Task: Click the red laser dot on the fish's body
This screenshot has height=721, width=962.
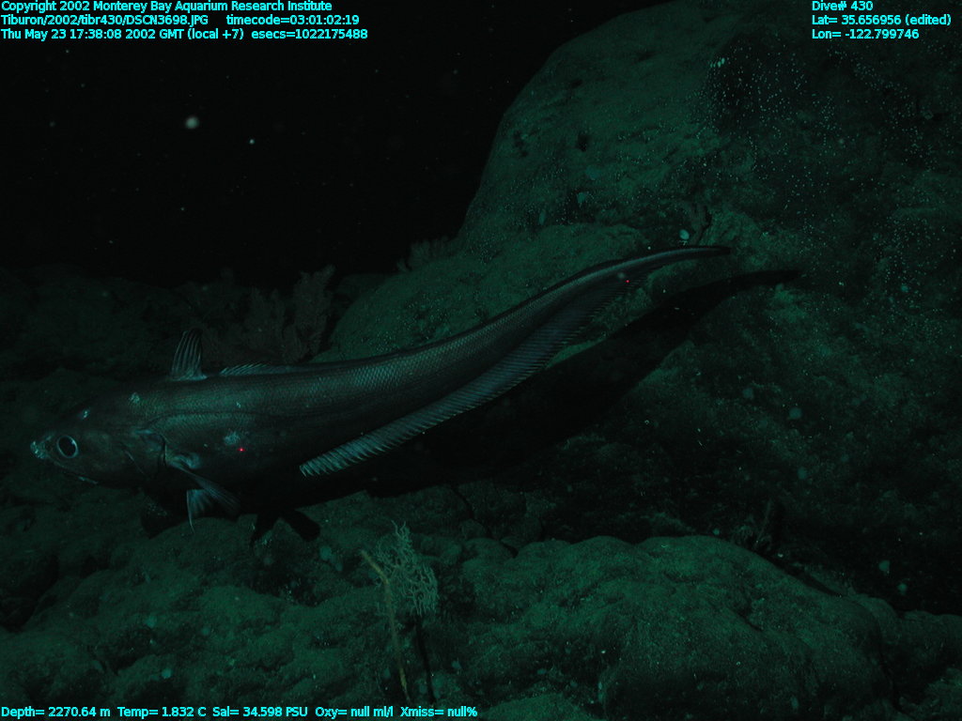Action: pos(240,450)
